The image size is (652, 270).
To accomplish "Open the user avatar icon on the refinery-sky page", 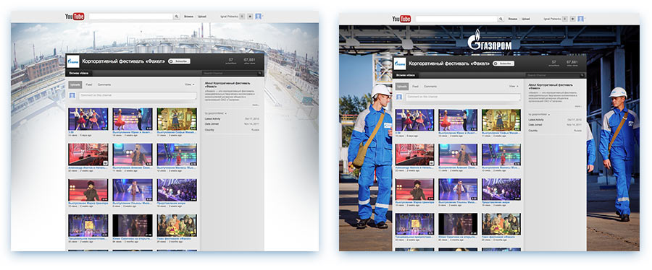I will pyautogui.click(x=258, y=16).
